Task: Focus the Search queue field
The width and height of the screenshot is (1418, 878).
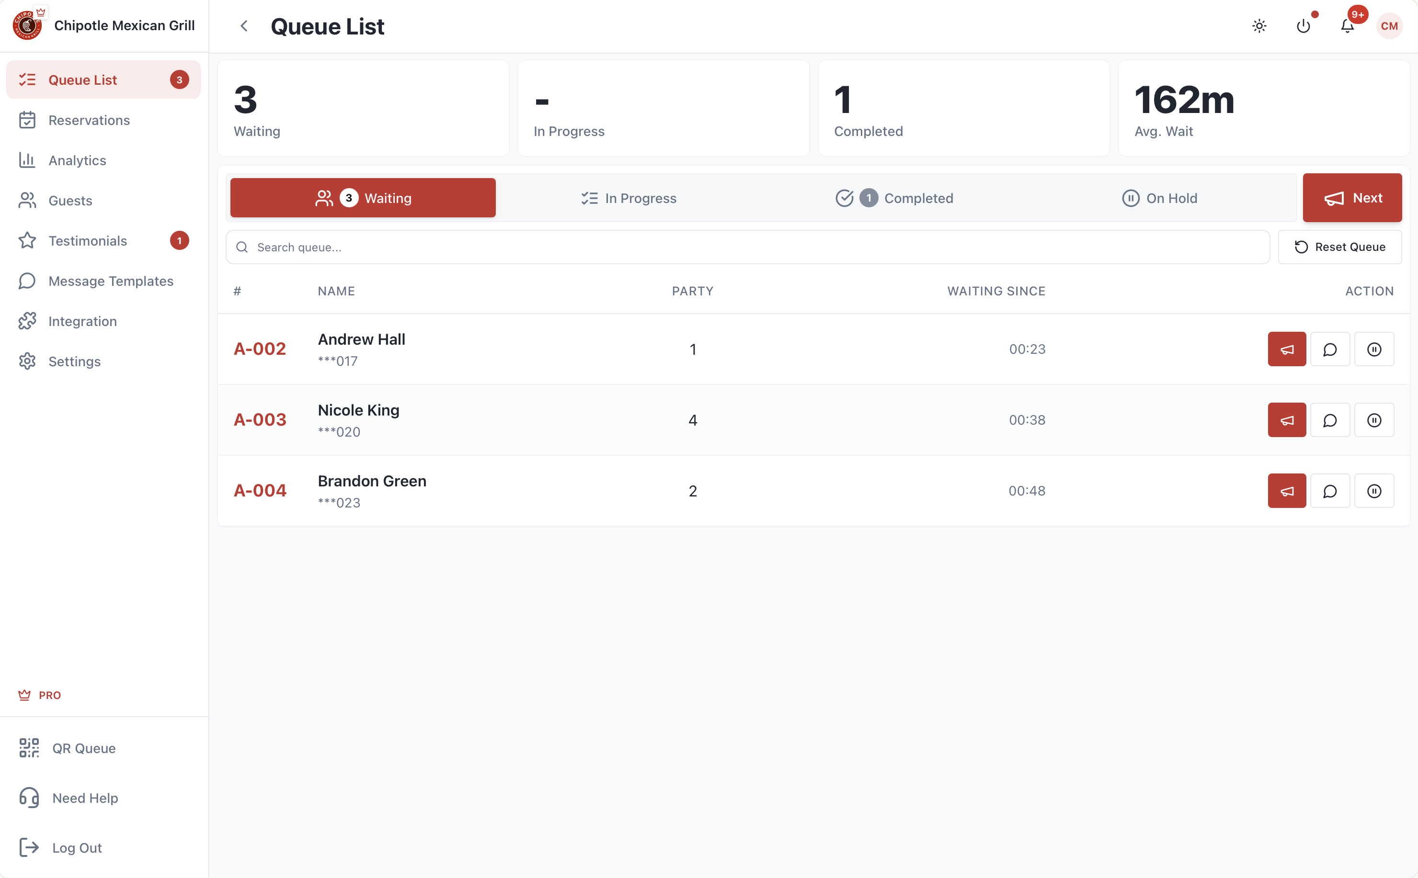Action: [755, 248]
